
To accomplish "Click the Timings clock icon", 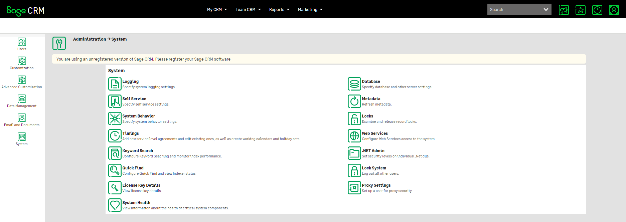I will (115, 136).
